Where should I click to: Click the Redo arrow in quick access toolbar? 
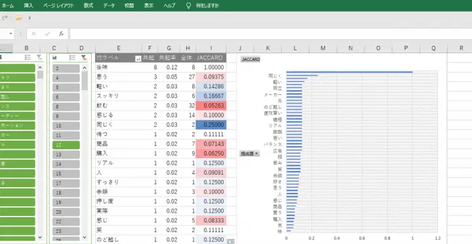(5, 18)
